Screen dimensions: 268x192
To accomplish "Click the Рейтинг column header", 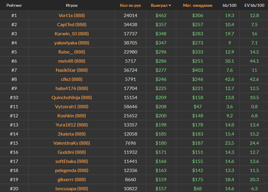I will [14, 5].
